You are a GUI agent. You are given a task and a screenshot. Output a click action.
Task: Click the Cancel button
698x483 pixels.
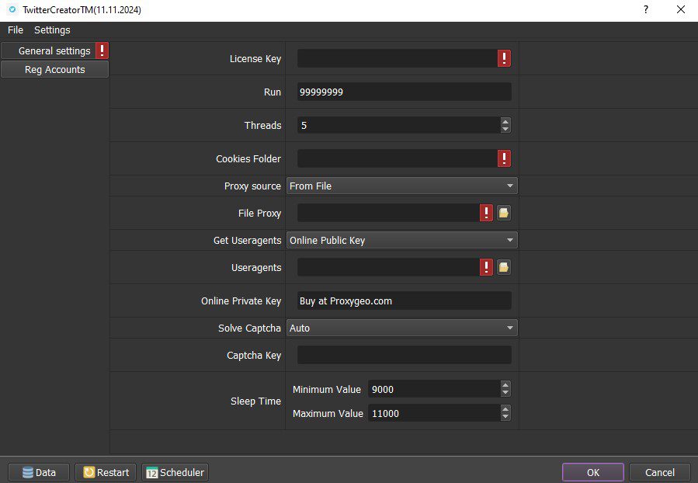coord(659,472)
